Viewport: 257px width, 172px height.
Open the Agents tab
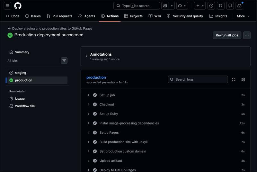point(87,16)
